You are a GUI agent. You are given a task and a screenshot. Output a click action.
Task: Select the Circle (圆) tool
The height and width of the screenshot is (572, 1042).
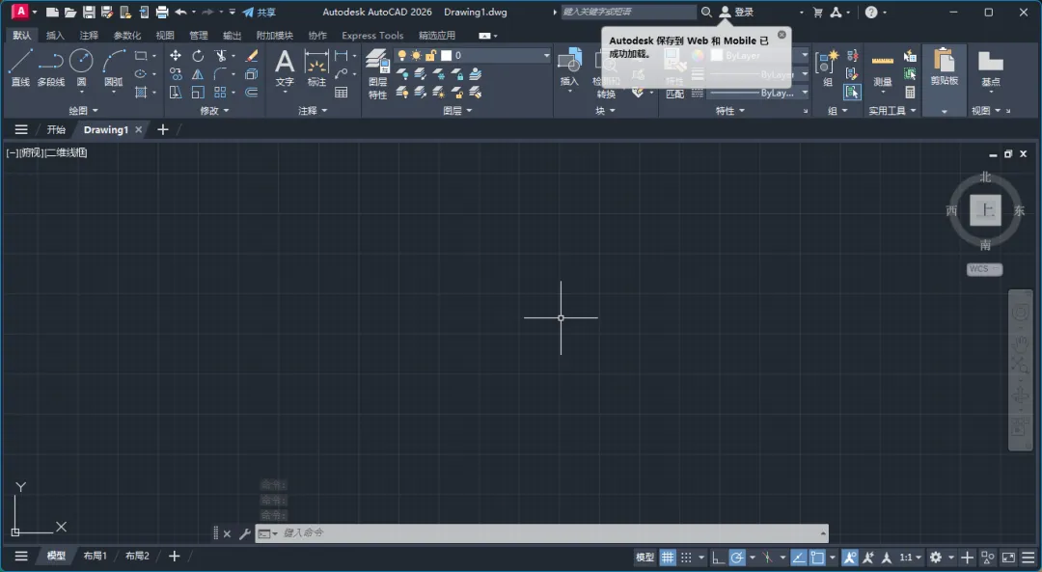click(x=81, y=68)
